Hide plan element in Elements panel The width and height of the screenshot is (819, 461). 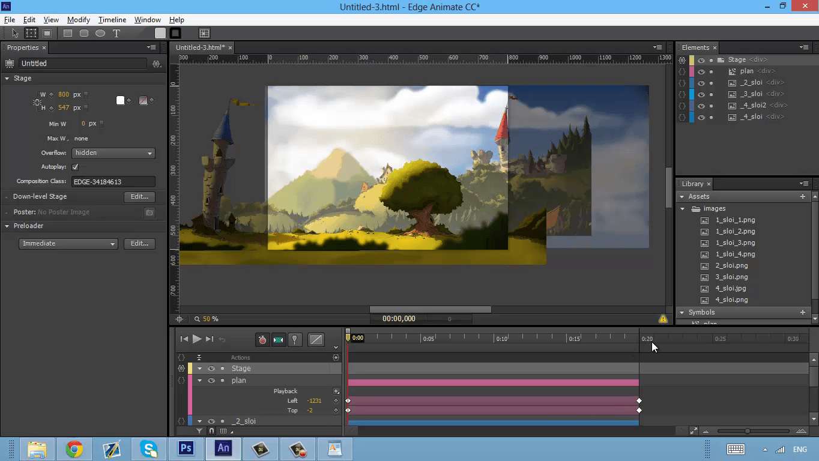coord(701,71)
